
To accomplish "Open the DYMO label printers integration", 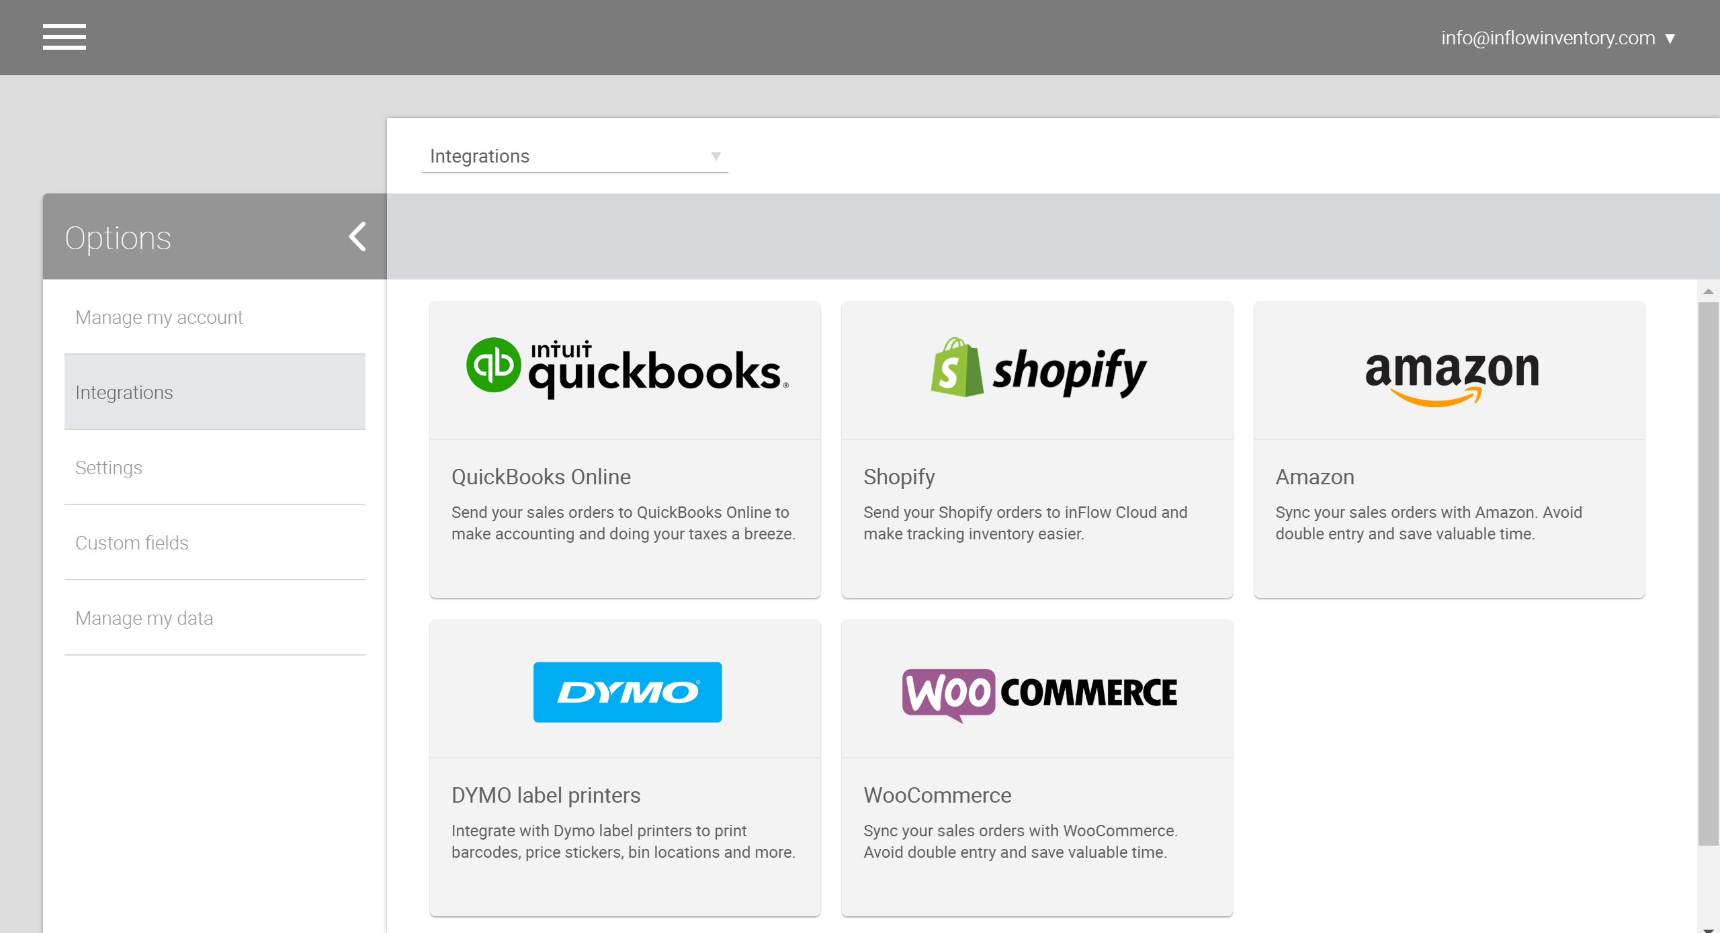I will [625, 795].
